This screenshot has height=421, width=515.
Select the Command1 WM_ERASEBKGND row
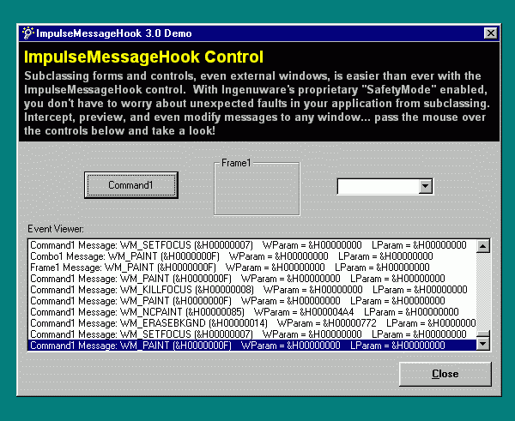coord(252,323)
